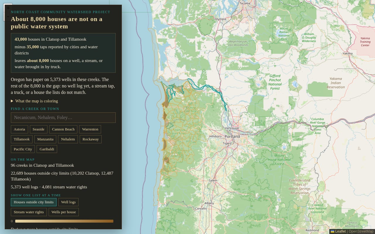Click the 'Find a creek or town' label
375x234 pixels.
point(35,109)
